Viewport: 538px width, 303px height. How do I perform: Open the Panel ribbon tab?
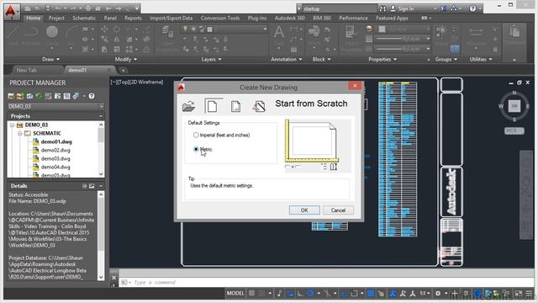click(110, 19)
